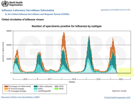Click the B (Victoria lineage) legend swatch
Image resolution: width=136 pixels, height=101 pixels.
tap(6, 89)
